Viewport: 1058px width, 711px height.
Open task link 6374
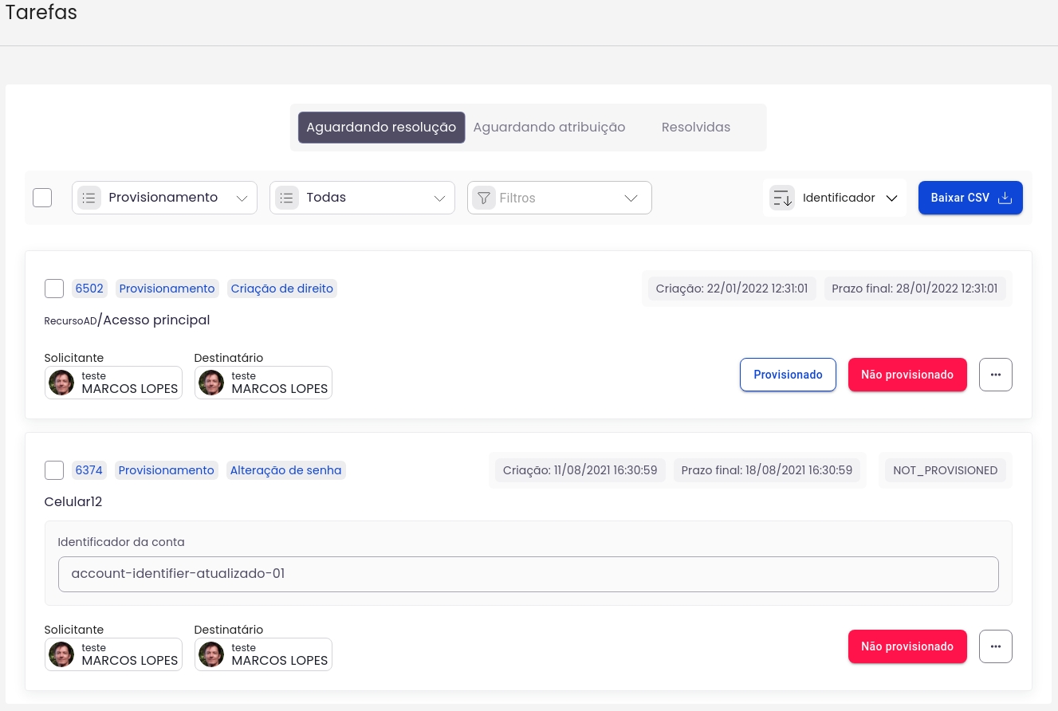coord(88,470)
